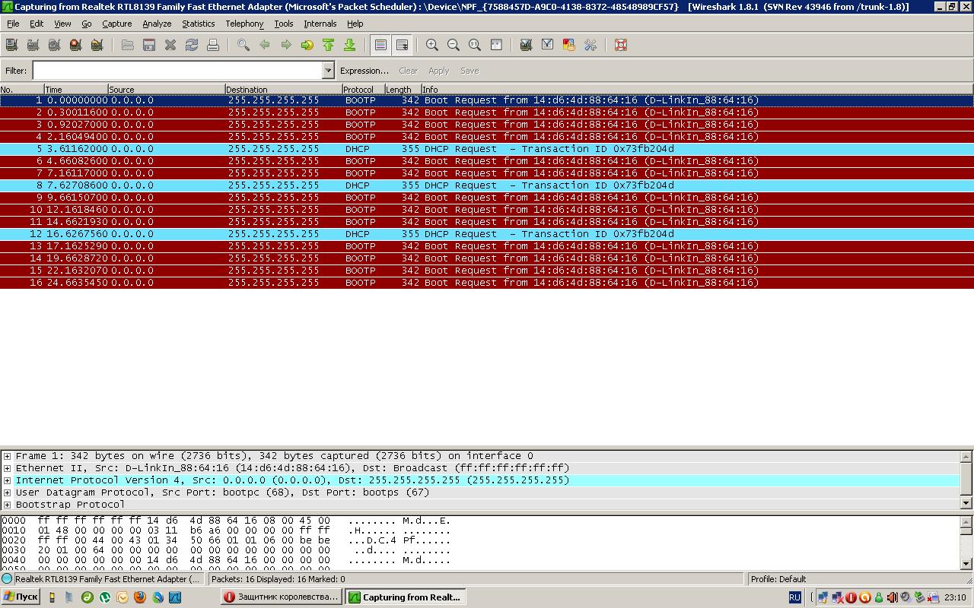Viewport: 974px width, 608px height.
Task: Open the Capture menu
Action: pos(116,24)
